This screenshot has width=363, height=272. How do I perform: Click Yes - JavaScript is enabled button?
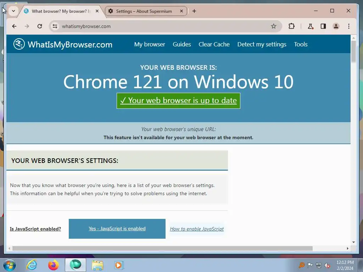pyautogui.click(x=117, y=228)
